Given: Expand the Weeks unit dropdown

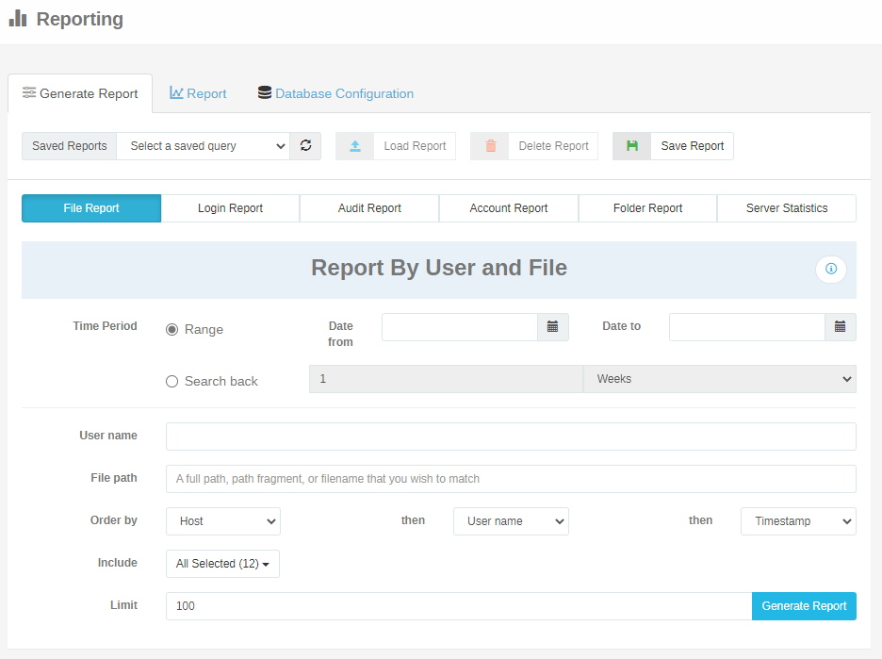Looking at the screenshot, I should tap(719, 379).
